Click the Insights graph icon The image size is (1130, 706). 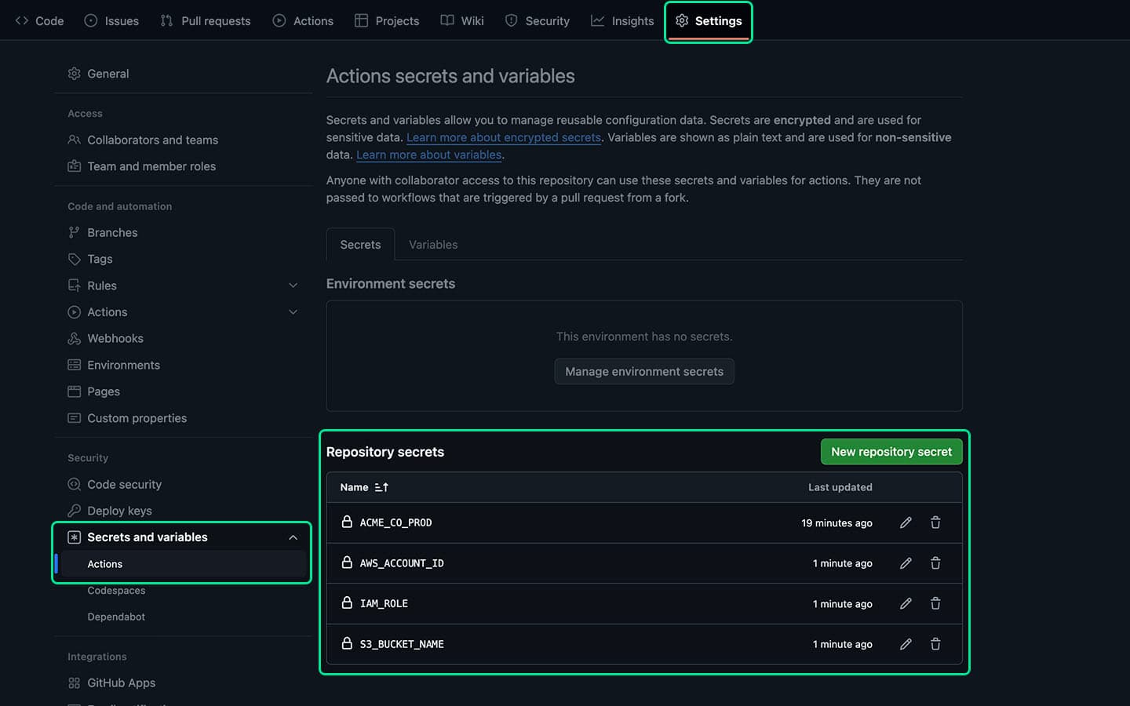[596, 20]
